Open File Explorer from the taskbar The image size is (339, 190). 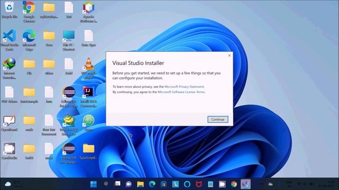point(140,184)
